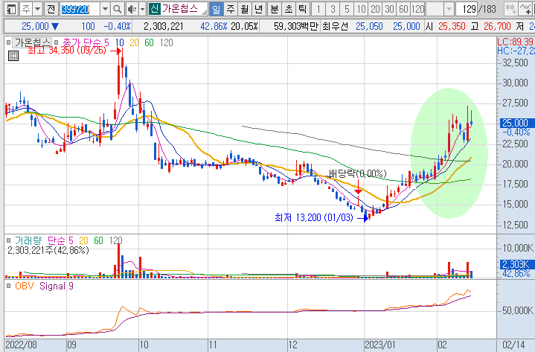Click the trading value 59,303백만
The height and width of the screenshot is (352, 535).
click(x=295, y=26)
